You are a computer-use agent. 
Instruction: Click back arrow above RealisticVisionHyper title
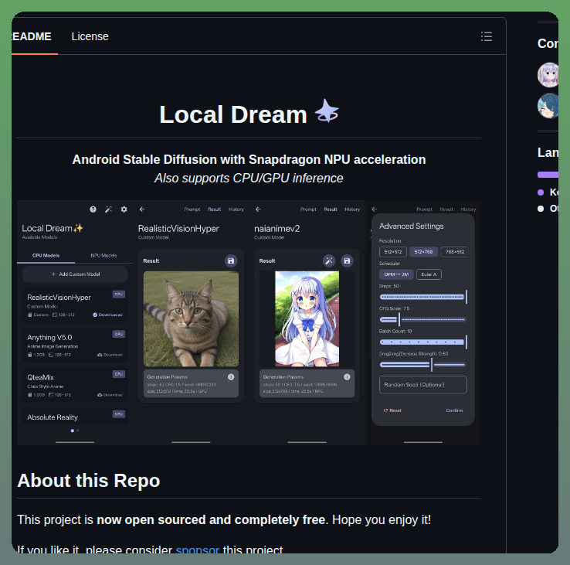click(142, 209)
